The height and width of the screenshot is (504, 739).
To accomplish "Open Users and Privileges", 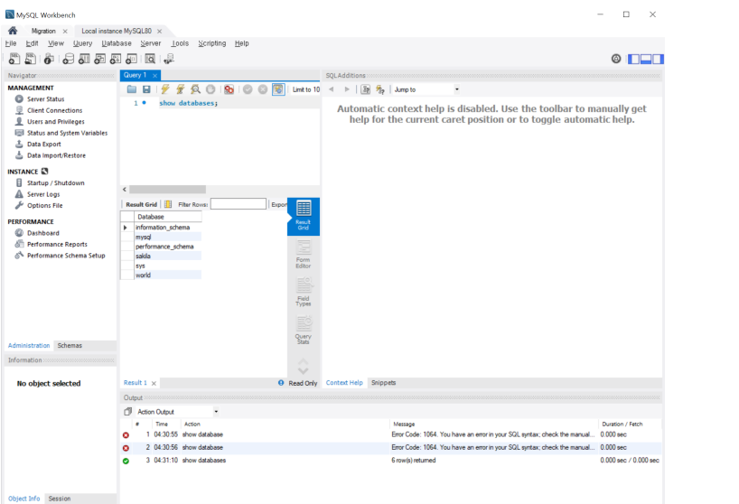I will point(56,122).
